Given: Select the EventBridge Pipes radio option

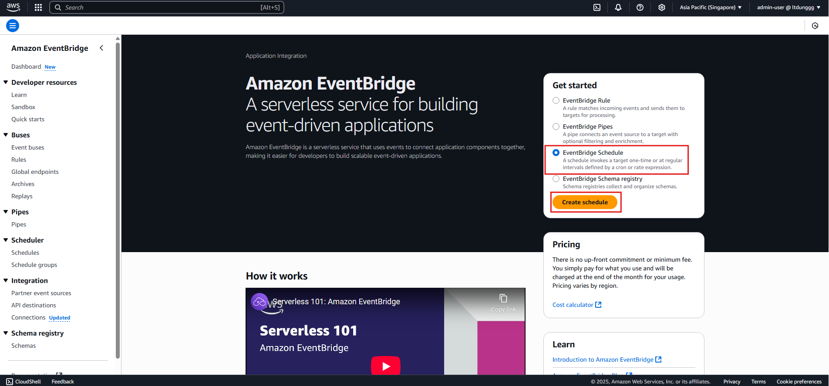Looking at the screenshot, I should point(556,126).
